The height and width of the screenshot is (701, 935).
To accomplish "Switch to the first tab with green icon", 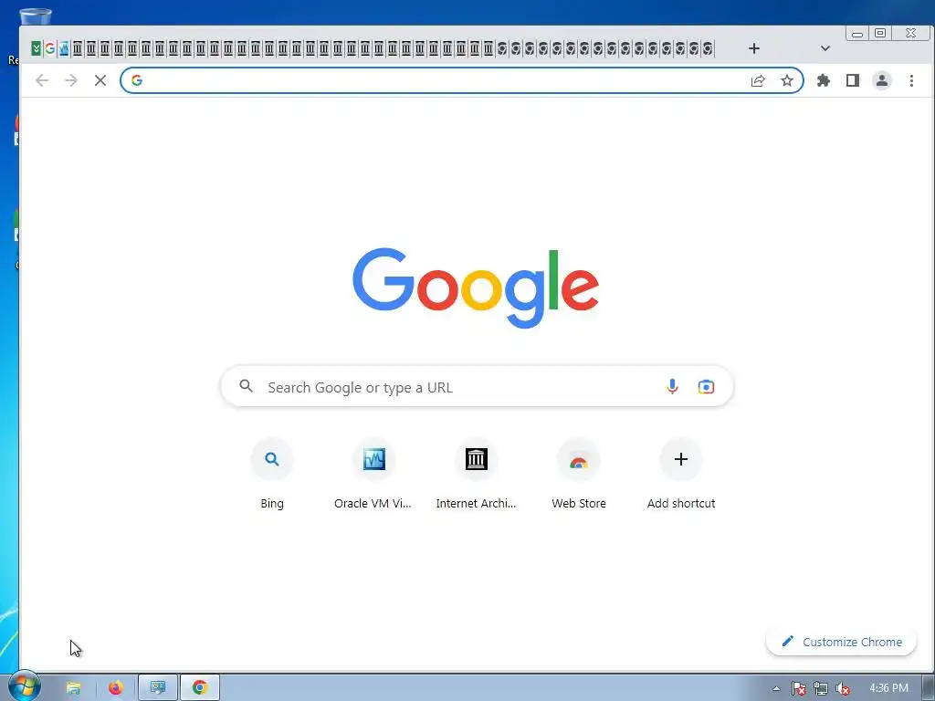I will pos(37,48).
